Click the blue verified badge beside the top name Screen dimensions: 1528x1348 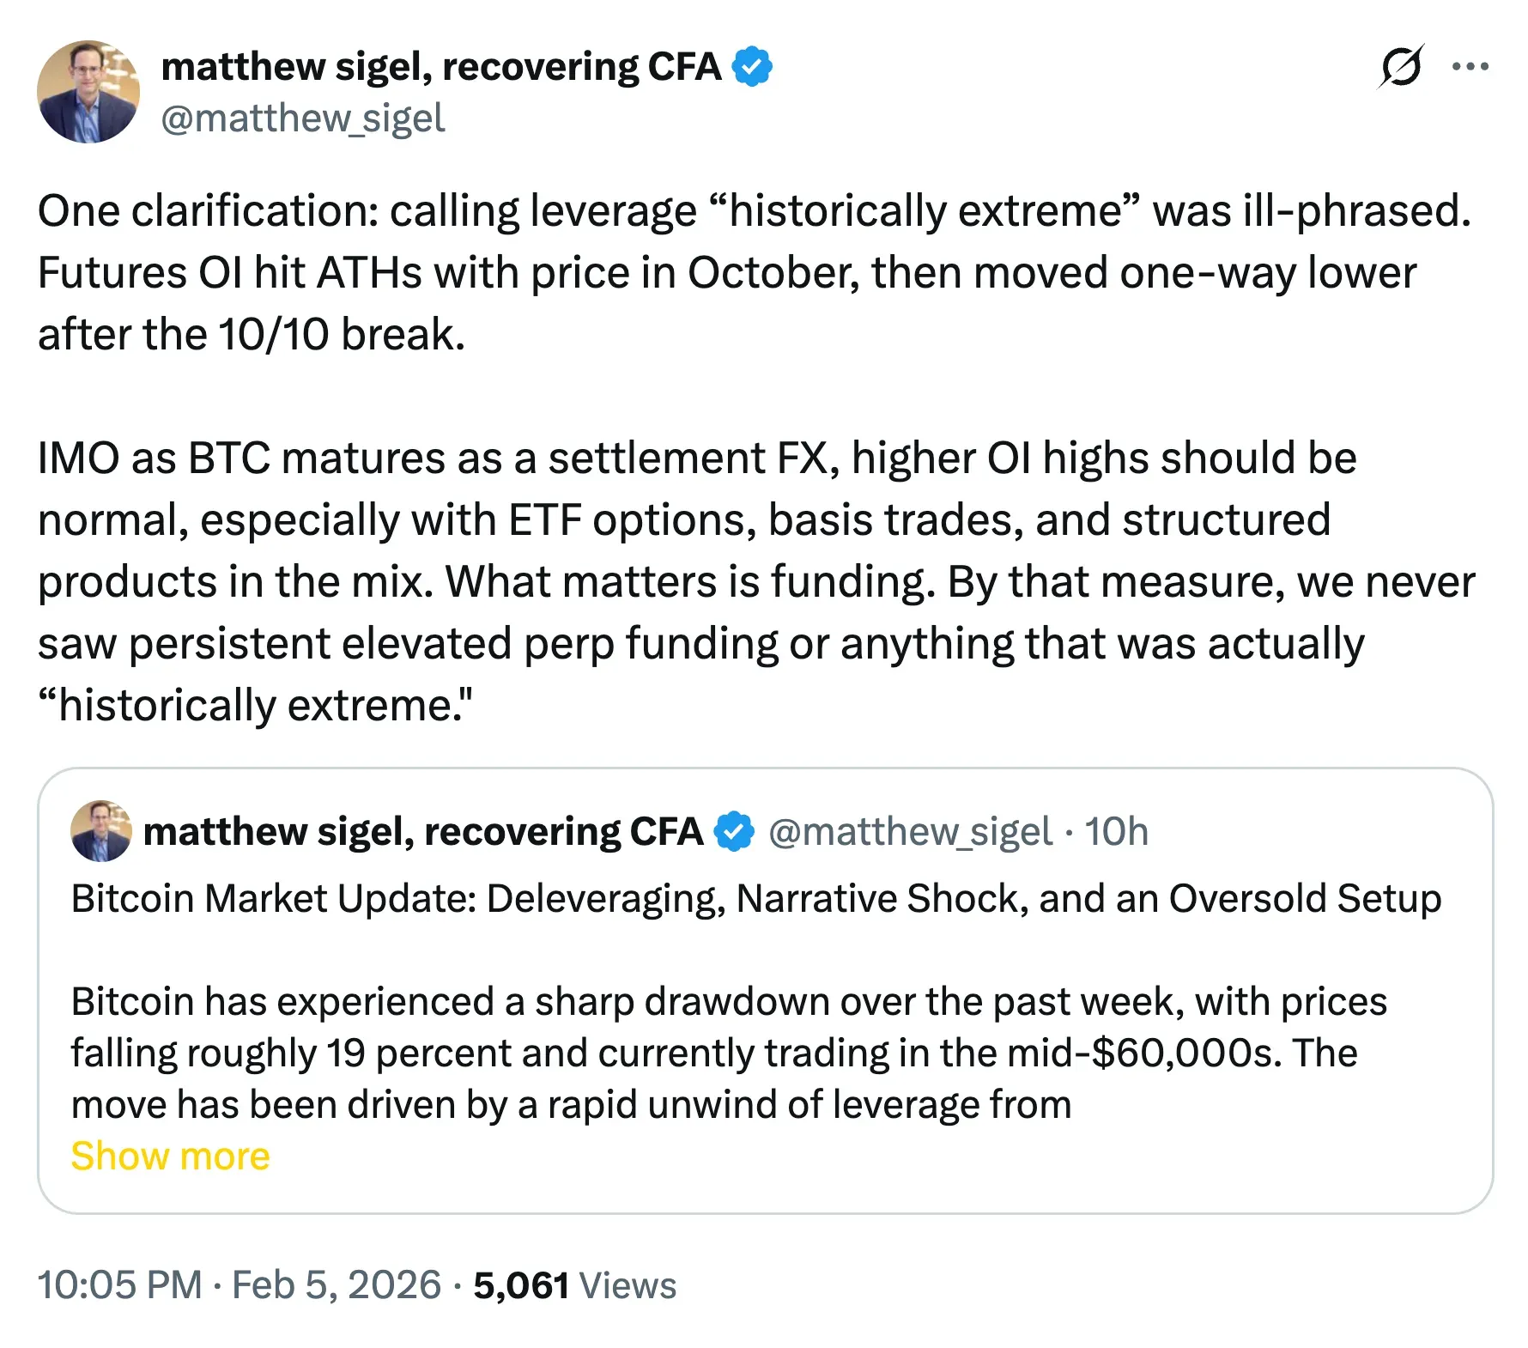coord(752,67)
